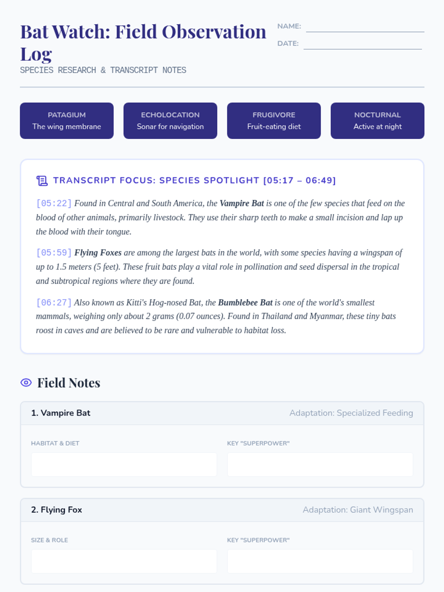Viewport: 444px width, 592px height.
Task: Focus Vampire Bat Habitat & Diet field
Action: pyautogui.click(x=124, y=464)
